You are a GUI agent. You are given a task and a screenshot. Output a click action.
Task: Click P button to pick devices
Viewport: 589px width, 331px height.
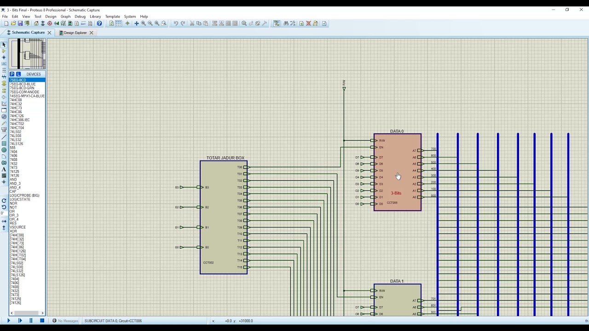pyautogui.click(x=12, y=74)
